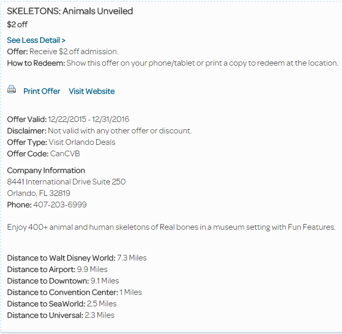Collapse details with See Less Detail
The height and width of the screenshot is (334, 342).
pos(36,41)
